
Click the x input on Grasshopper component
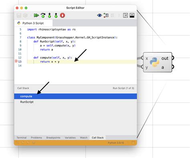point(147,58)
